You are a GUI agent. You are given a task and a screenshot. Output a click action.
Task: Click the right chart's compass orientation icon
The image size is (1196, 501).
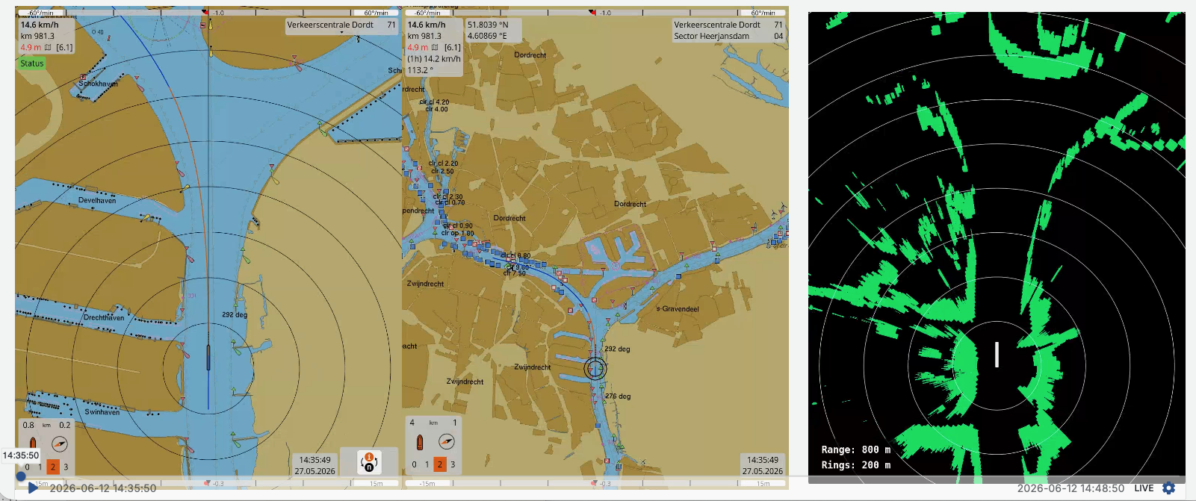point(447,441)
